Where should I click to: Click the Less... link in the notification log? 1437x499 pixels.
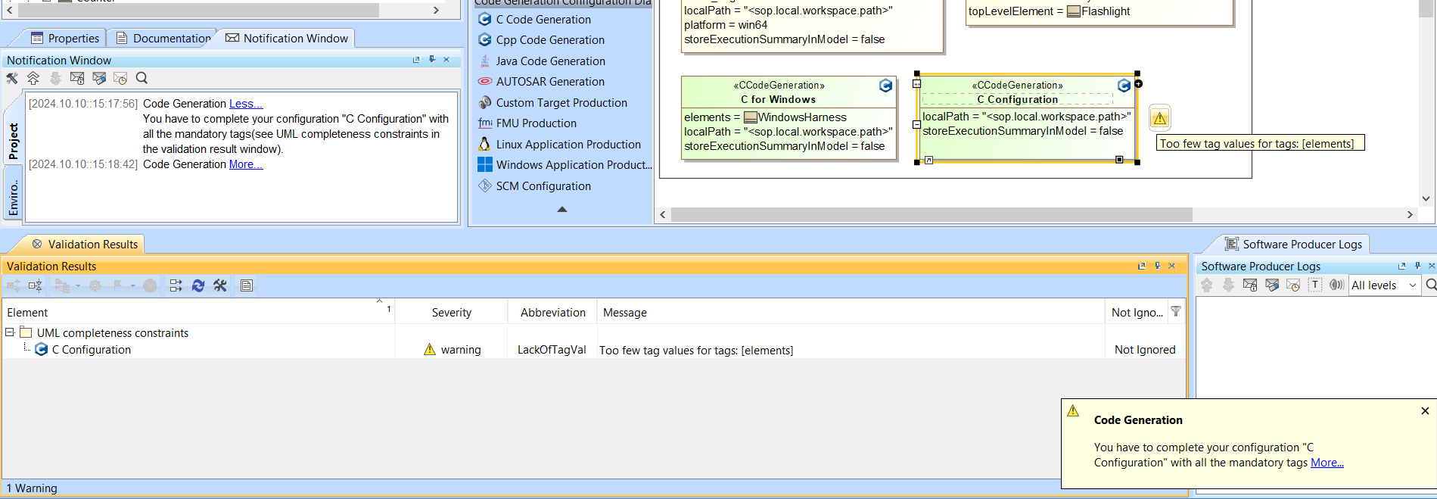point(246,104)
